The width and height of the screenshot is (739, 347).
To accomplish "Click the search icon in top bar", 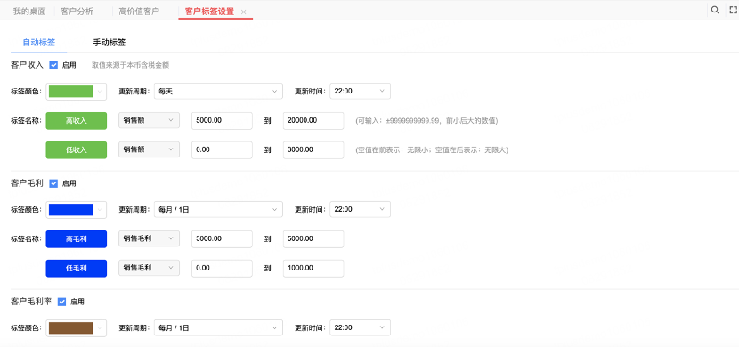I will pos(715,10).
